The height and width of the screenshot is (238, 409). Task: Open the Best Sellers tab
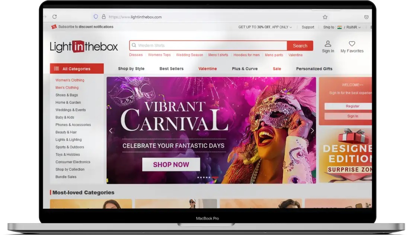click(171, 69)
